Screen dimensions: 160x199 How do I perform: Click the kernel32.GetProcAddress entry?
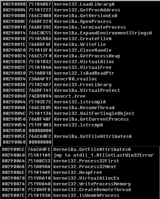pos(87,10)
